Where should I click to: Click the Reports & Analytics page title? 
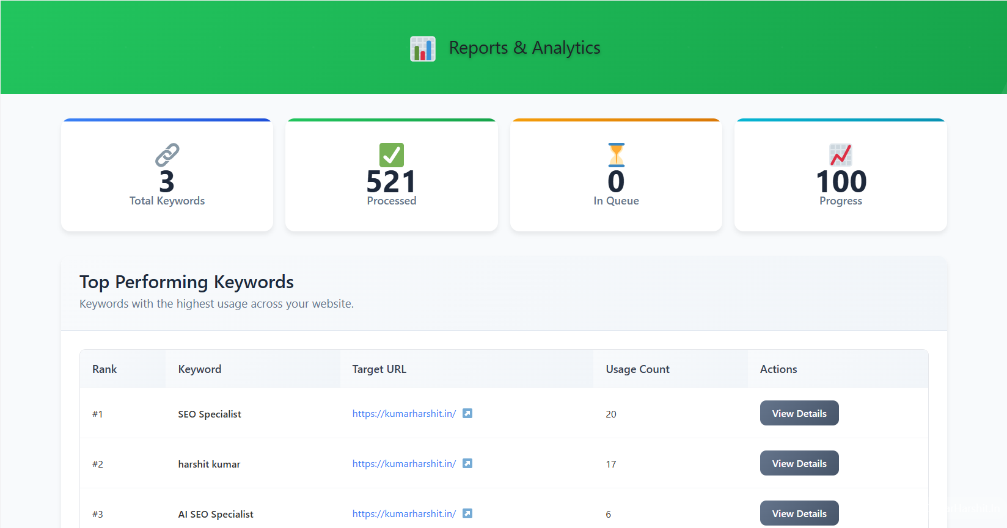(524, 48)
